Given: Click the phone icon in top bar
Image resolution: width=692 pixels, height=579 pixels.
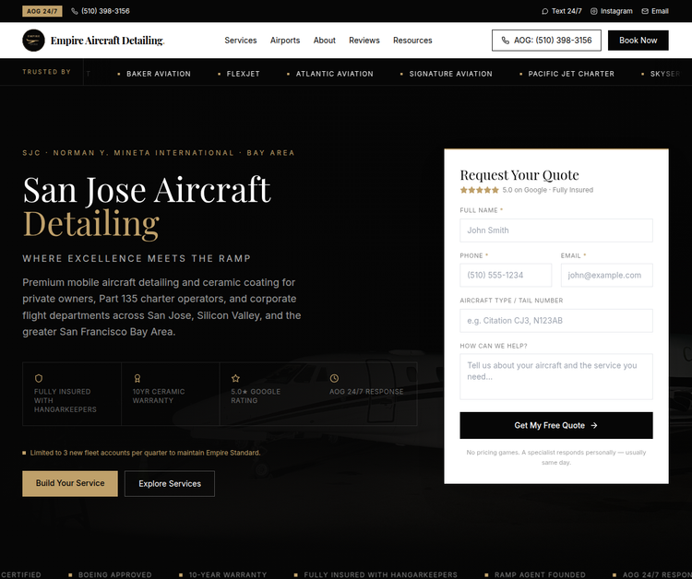Looking at the screenshot, I should [x=75, y=11].
